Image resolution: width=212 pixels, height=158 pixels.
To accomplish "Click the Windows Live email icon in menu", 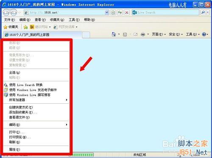I will pyautogui.click(x=6, y=90).
